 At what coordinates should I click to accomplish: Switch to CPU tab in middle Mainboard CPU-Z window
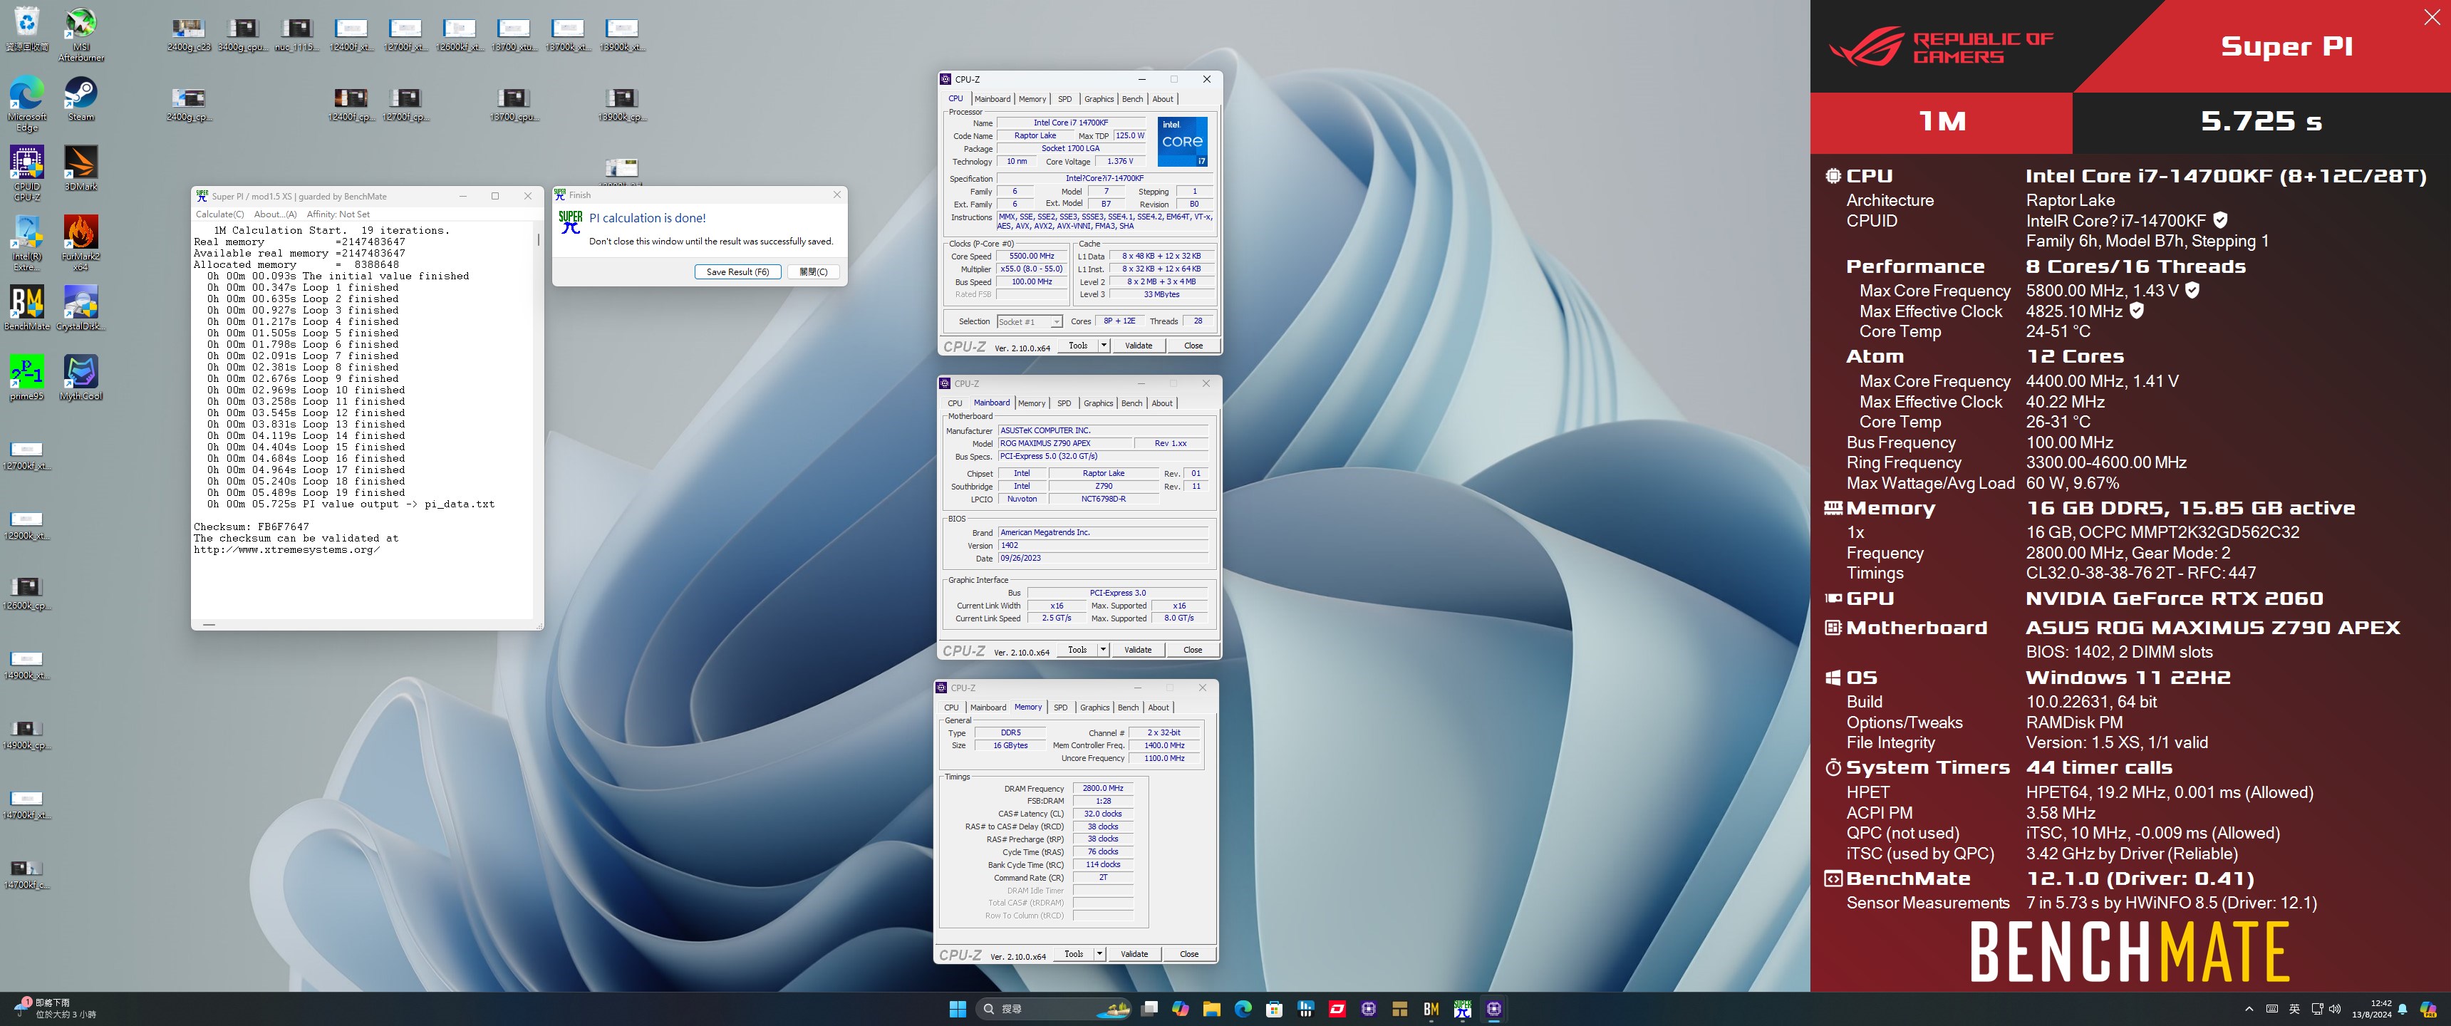954,403
